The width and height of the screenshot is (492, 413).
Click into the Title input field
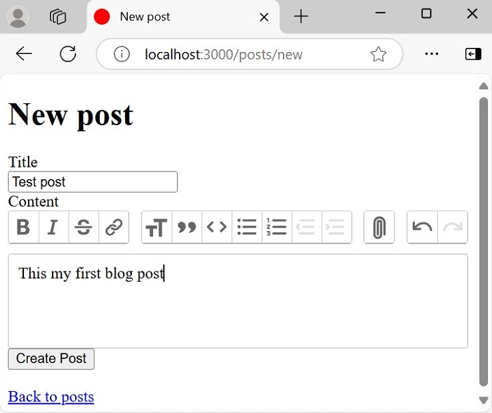pos(92,182)
